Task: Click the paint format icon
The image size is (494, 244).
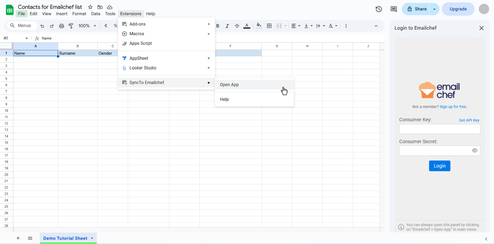Action: coord(71,26)
